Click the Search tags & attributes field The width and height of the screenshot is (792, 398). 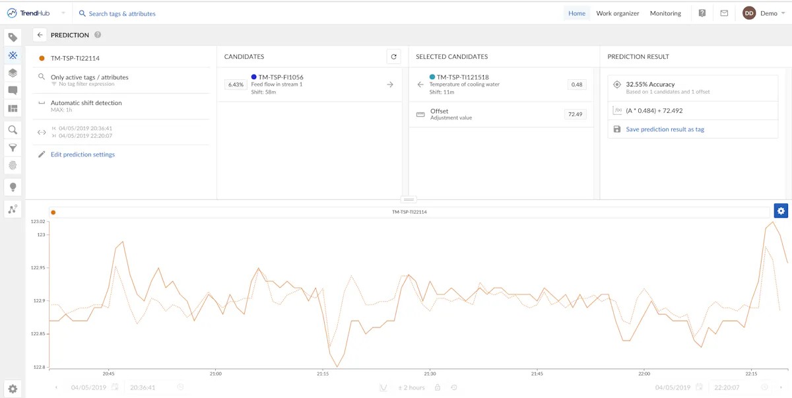click(x=122, y=13)
